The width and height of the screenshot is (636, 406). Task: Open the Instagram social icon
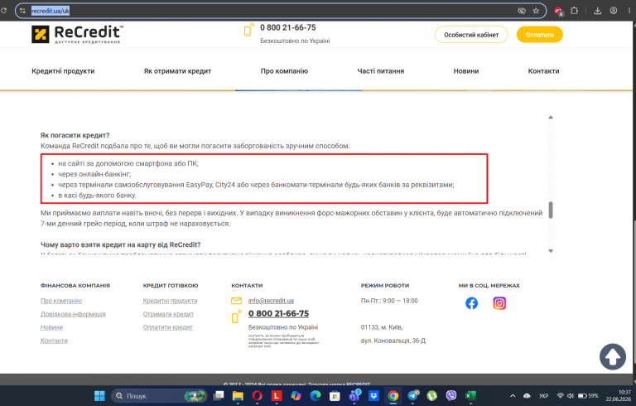[x=499, y=303]
